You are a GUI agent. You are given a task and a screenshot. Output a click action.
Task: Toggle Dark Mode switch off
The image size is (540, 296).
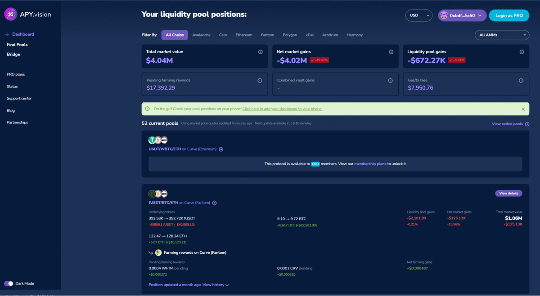9,283
